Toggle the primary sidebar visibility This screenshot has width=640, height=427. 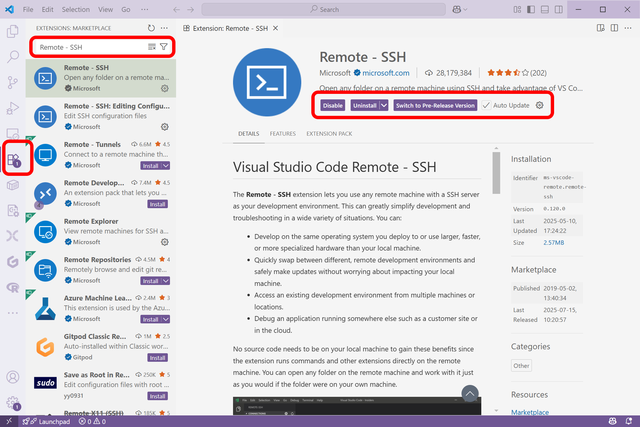click(531, 9)
